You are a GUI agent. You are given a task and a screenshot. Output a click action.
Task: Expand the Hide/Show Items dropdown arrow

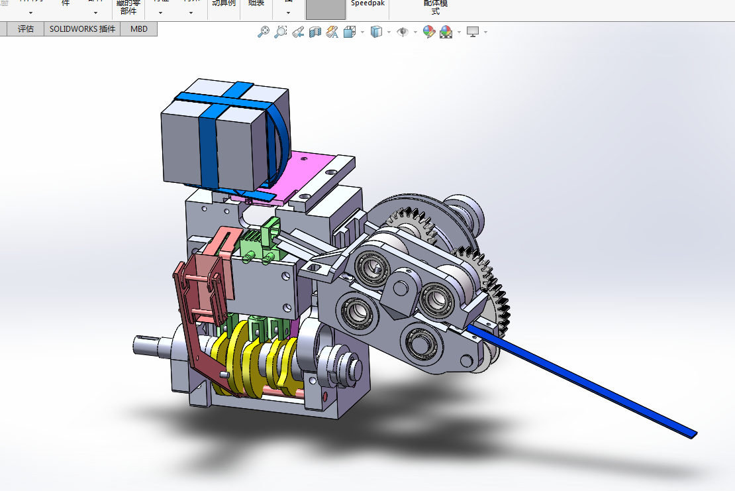415,32
